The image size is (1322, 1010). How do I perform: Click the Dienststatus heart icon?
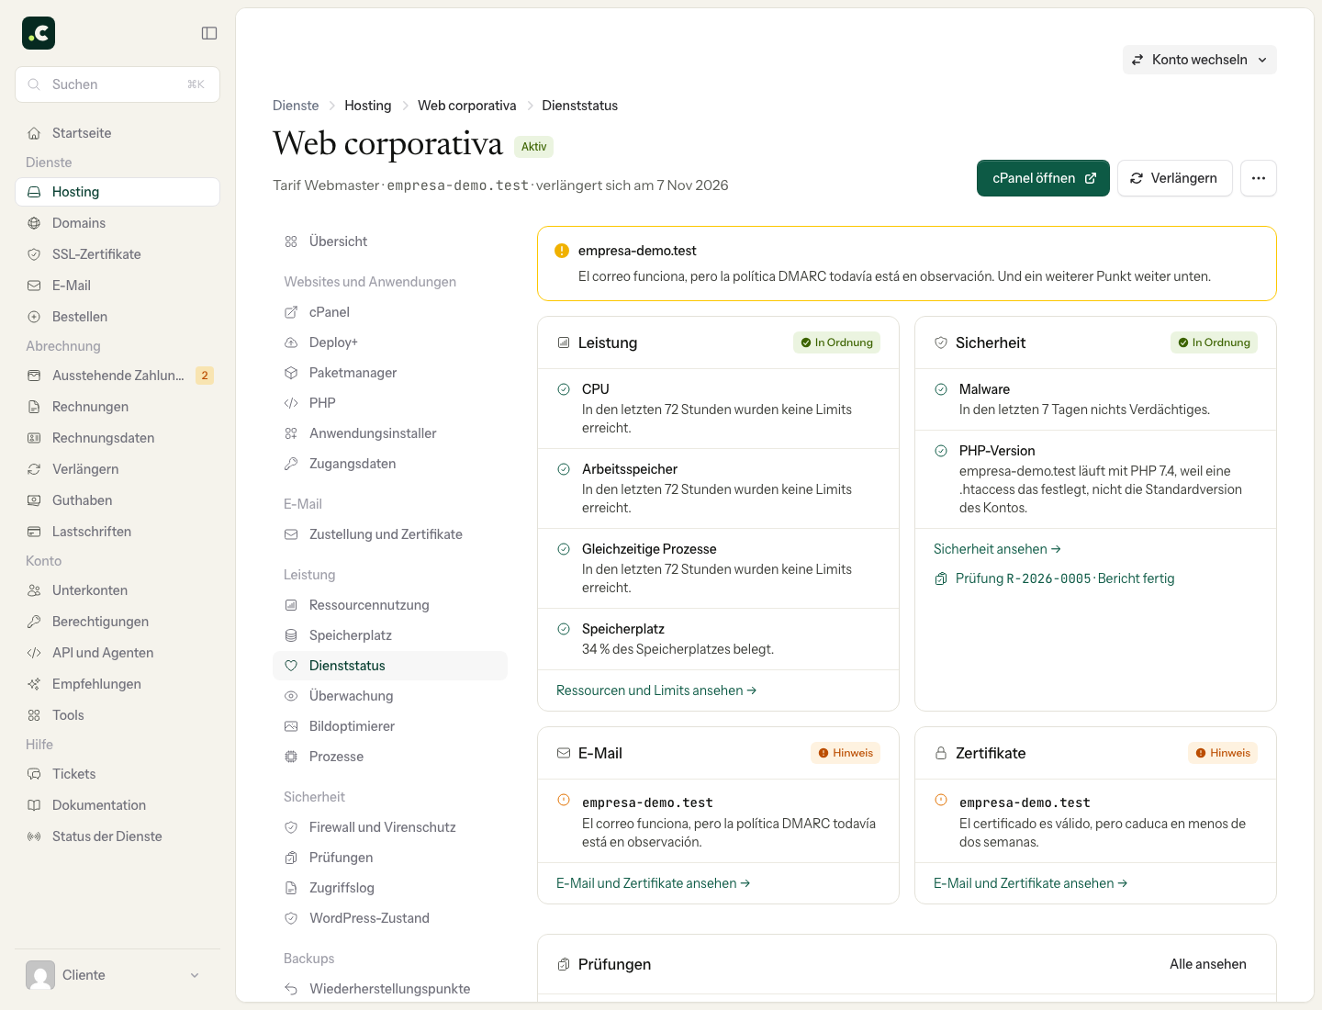(291, 666)
